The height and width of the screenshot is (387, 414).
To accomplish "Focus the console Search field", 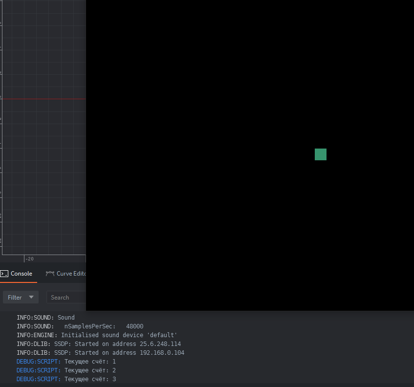I will [66, 297].
